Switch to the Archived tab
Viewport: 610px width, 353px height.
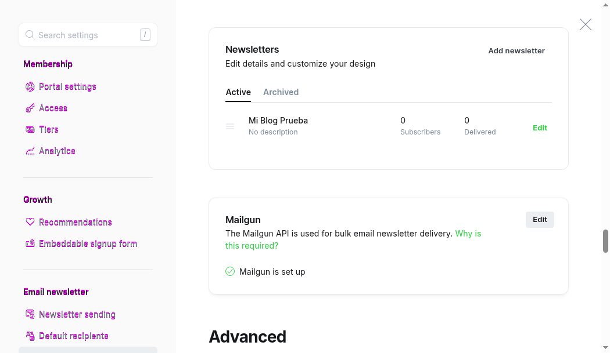(281, 92)
